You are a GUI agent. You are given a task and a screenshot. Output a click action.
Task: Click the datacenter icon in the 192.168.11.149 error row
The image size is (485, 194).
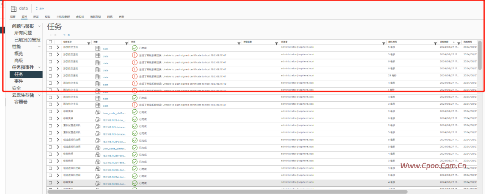[x=98, y=84]
